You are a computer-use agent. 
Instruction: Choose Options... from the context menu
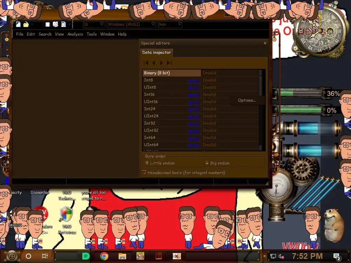point(247,100)
